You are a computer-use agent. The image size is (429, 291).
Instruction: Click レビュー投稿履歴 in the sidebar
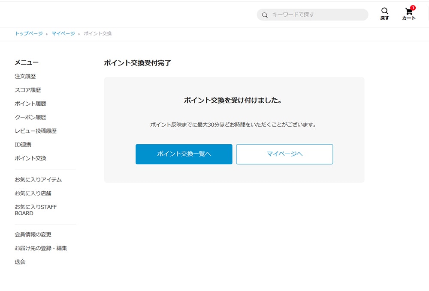pos(36,131)
